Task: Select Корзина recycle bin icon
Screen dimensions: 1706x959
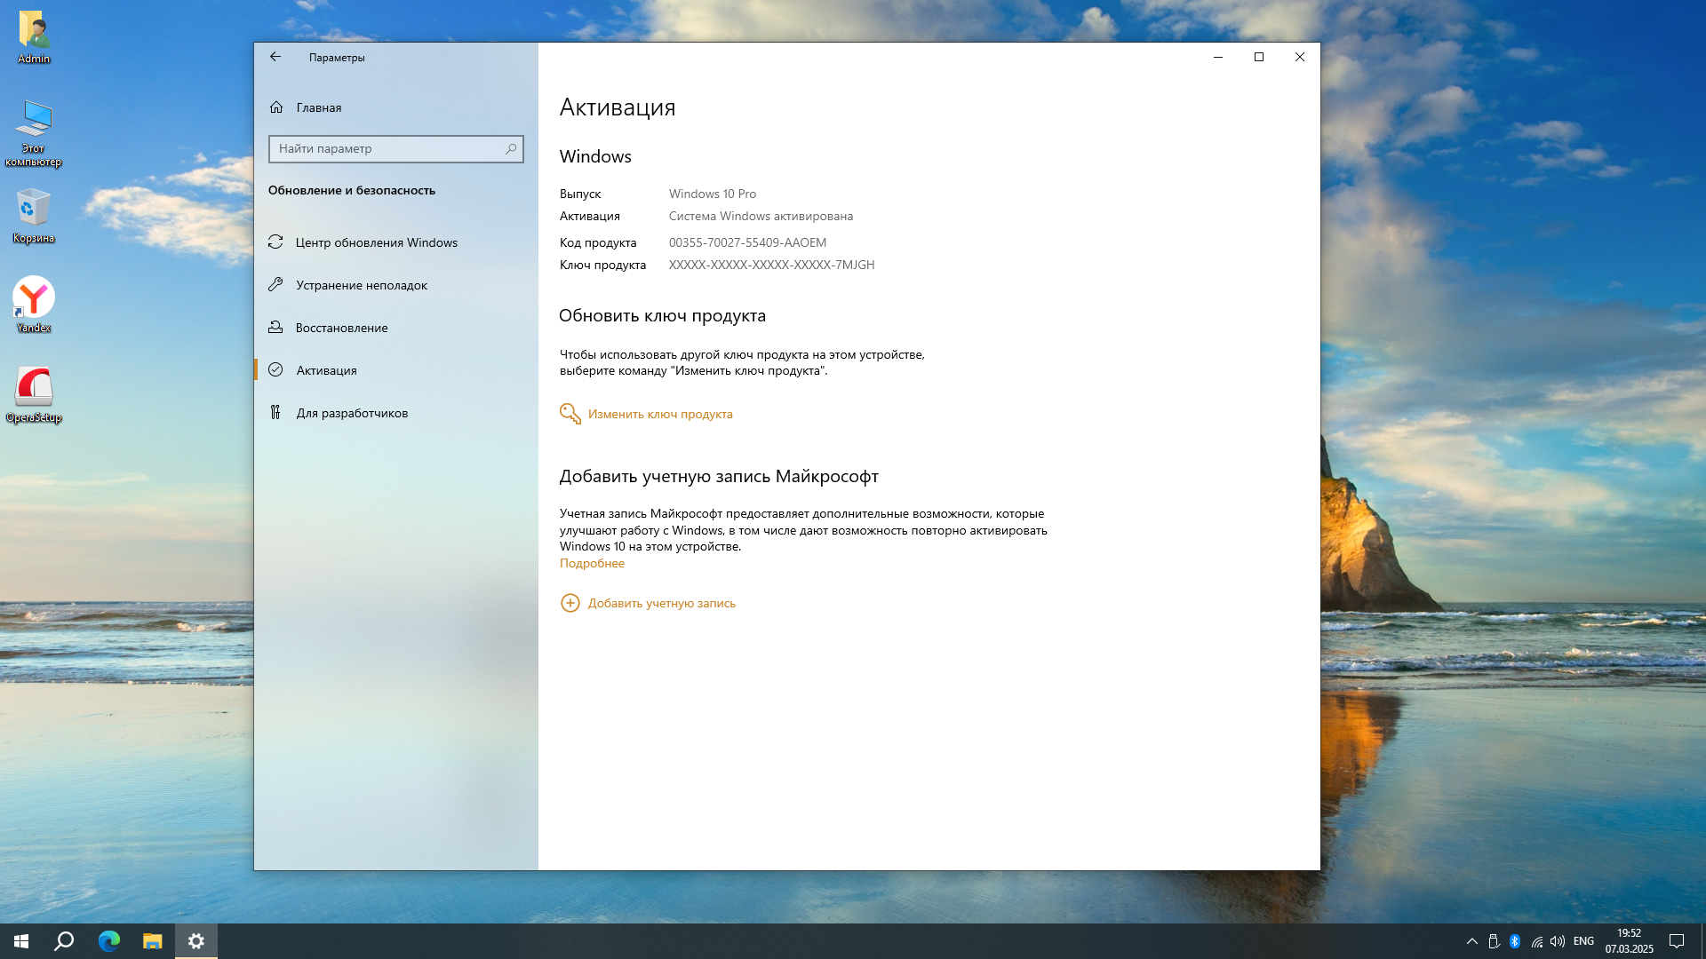Action: pyautogui.click(x=34, y=210)
